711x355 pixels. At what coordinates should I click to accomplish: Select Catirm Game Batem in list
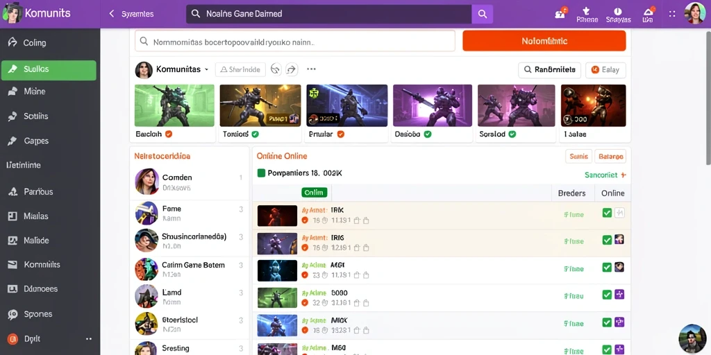(190, 269)
